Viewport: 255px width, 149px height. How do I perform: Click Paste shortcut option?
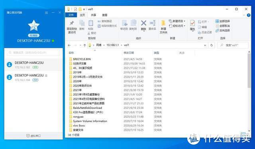click(107, 26)
